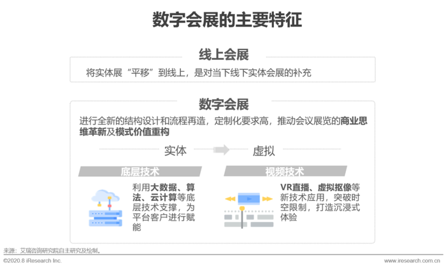Image resolution: width=446 pixels, height=269 pixels.
Task: Click the paragraph starting 进行全新的结构设计
Action: pyautogui.click(x=223, y=127)
